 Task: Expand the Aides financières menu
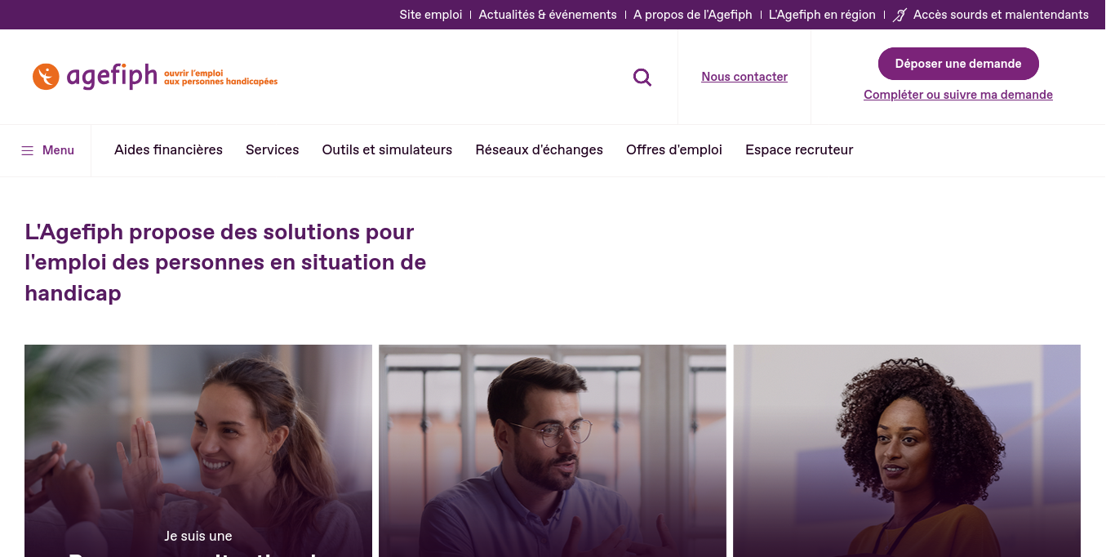click(168, 150)
